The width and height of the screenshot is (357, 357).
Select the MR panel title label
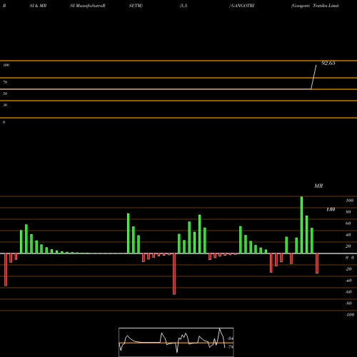pyautogui.click(x=318, y=186)
